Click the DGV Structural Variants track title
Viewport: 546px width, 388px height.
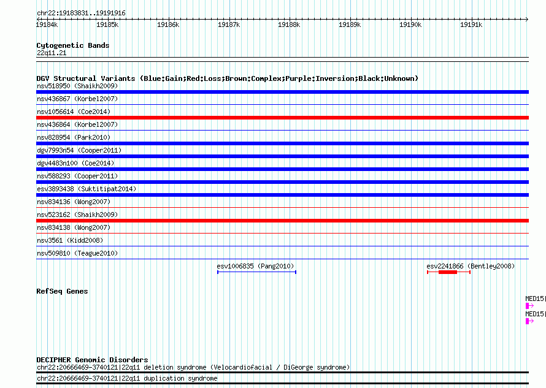[227, 78]
